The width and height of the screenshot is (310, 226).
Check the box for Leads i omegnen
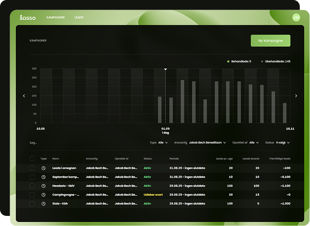coord(32,168)
